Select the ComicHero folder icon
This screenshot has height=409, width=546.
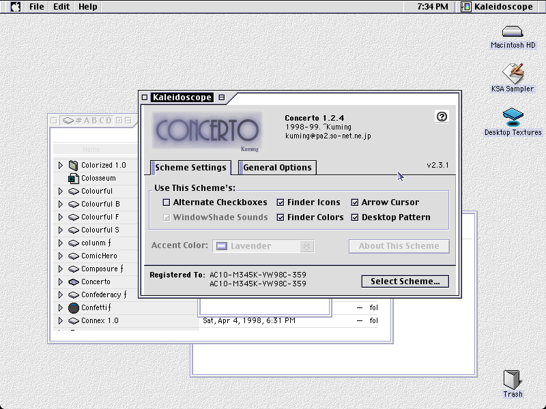point(73,256)
